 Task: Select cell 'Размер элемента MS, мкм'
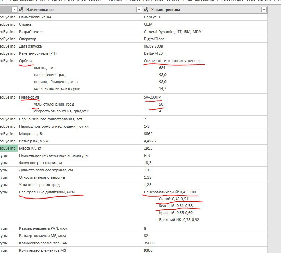point(80,236)
